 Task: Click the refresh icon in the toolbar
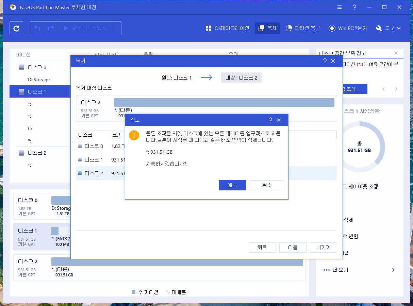pos(16,28)
